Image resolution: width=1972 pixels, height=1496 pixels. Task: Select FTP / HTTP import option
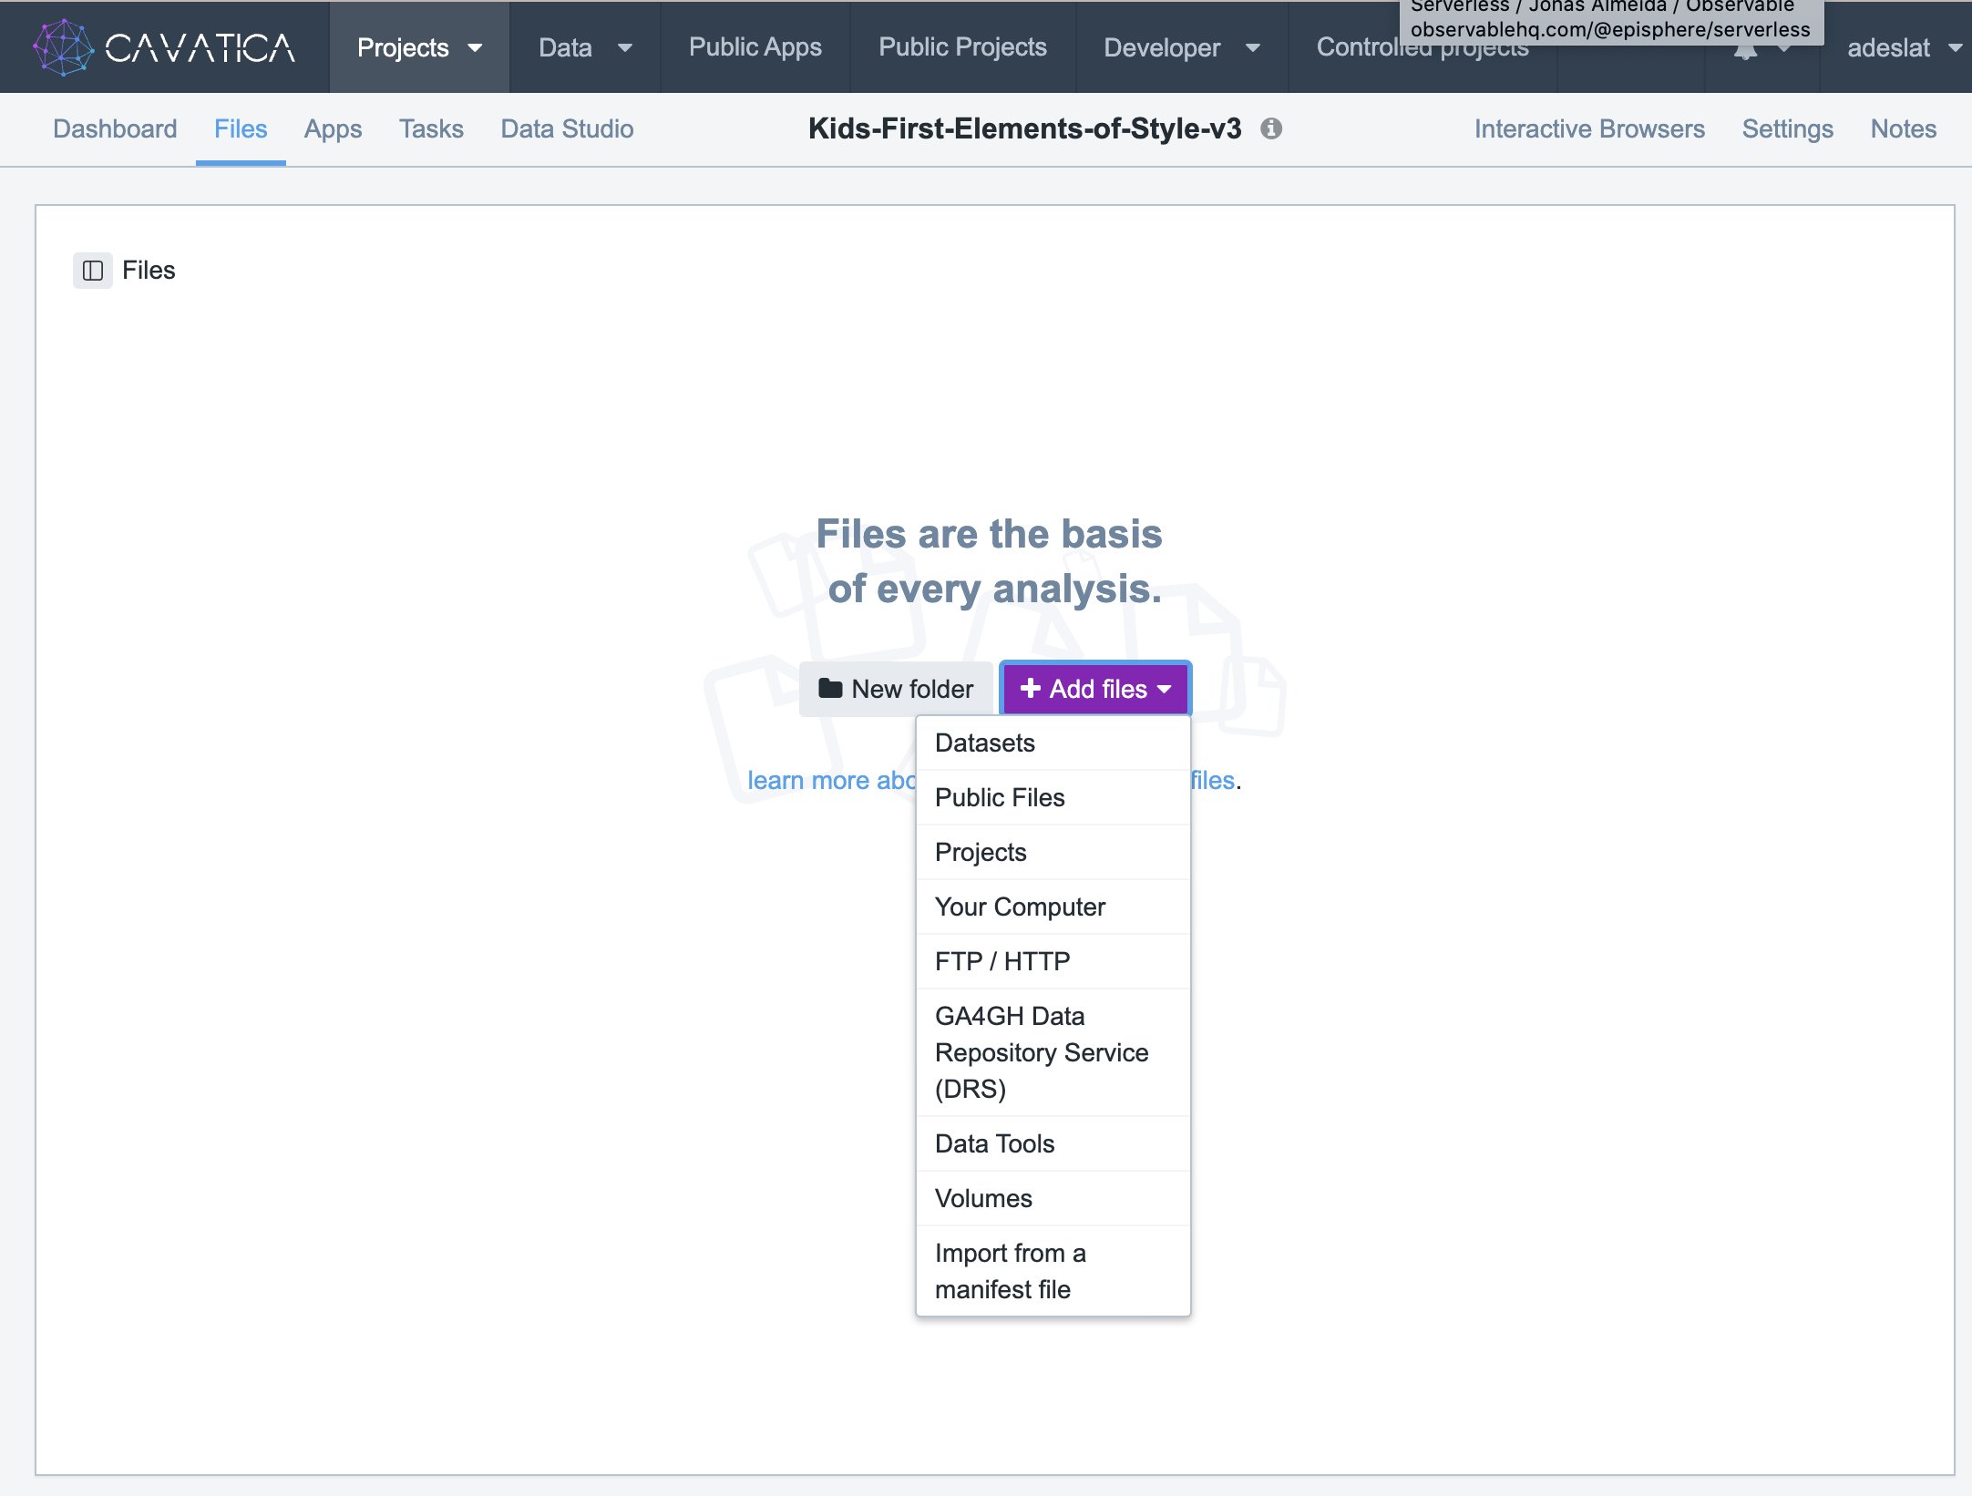point(1002,961)
